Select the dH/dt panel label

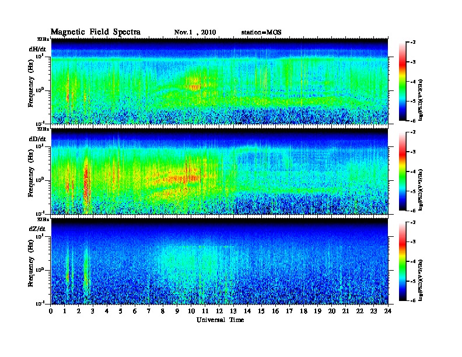coord(37,49)
